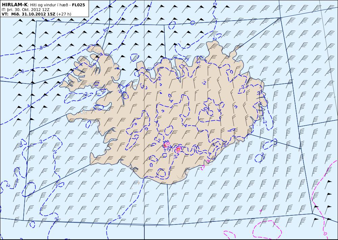Screen dimensions: 338x240
Task: Click the '-8' isotherm contour label
Action: [x=41, y=48]
